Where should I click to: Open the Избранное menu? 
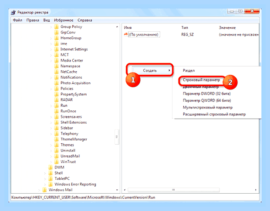point(64,20)
